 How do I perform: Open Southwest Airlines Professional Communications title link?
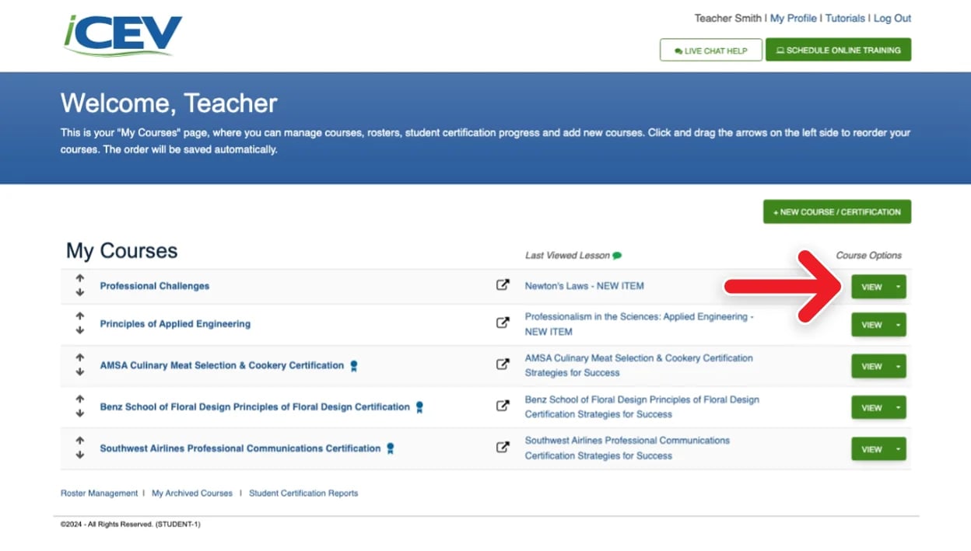(x=240, y=448)
